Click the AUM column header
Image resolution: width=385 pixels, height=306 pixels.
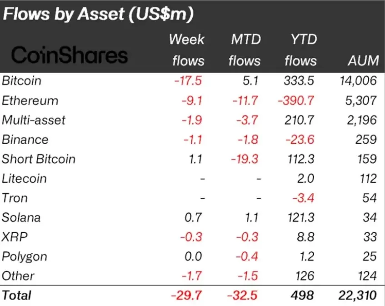coord(361,61)
